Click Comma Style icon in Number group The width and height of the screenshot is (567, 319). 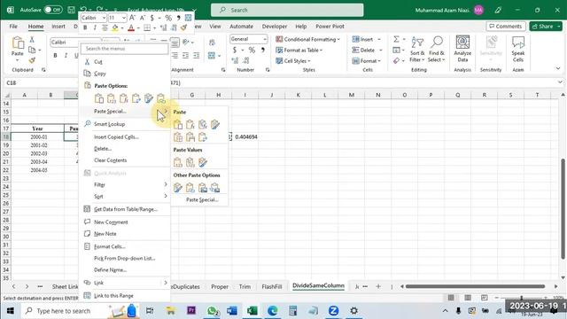coord(263,50)
